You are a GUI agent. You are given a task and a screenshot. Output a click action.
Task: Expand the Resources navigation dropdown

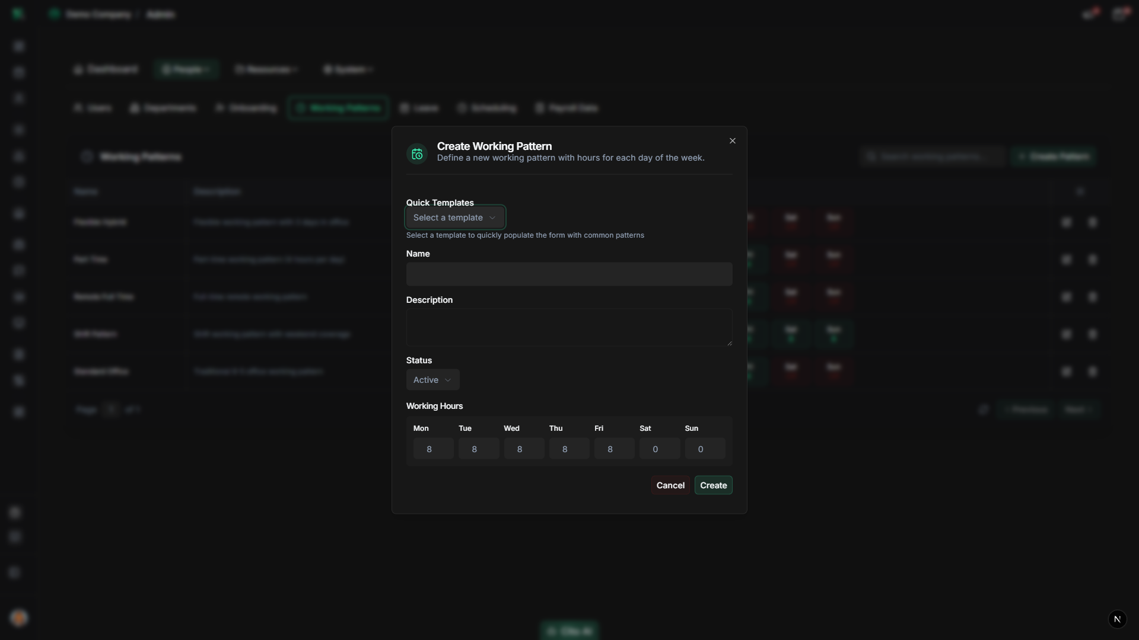click(265, 69)
